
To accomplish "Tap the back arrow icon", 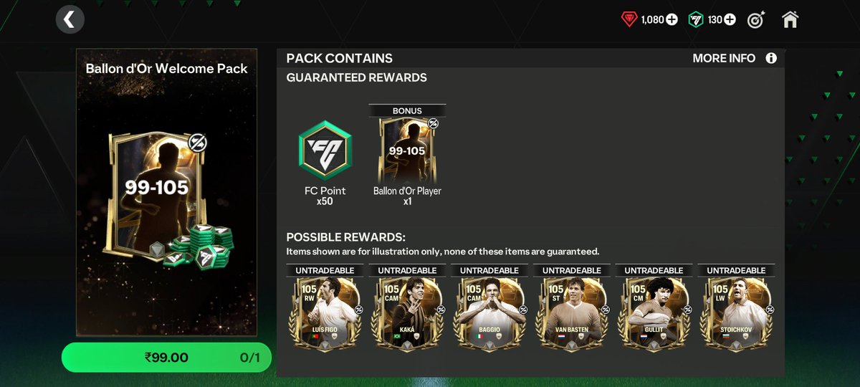I will 69,19.
